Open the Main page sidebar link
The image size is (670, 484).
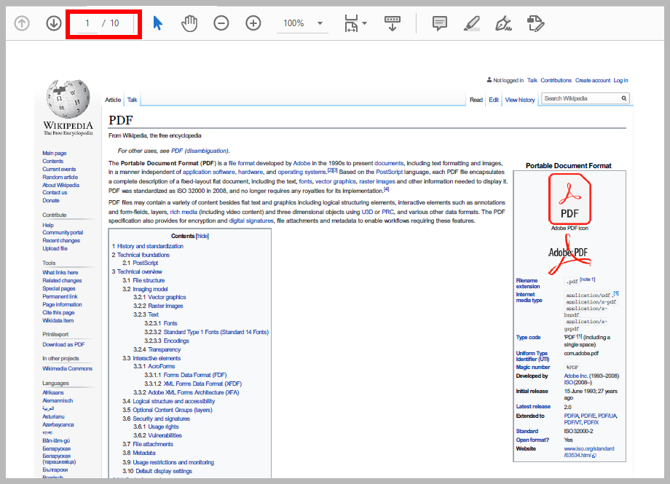point(55,153)
